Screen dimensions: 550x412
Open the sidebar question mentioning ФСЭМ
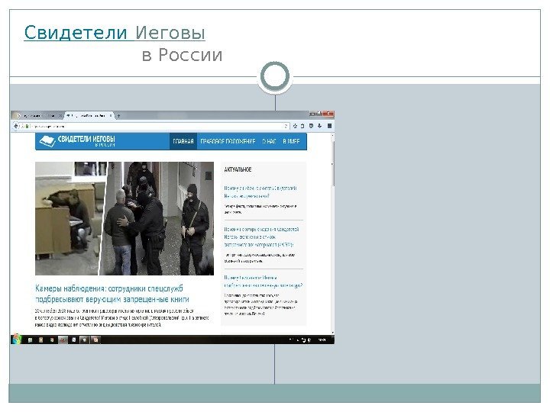pos(261,237)
